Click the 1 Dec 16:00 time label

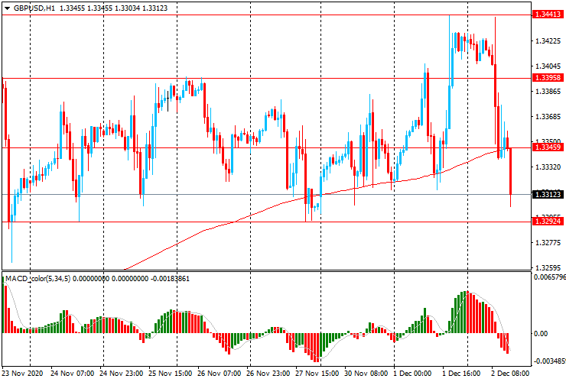(x=461, y=374)
